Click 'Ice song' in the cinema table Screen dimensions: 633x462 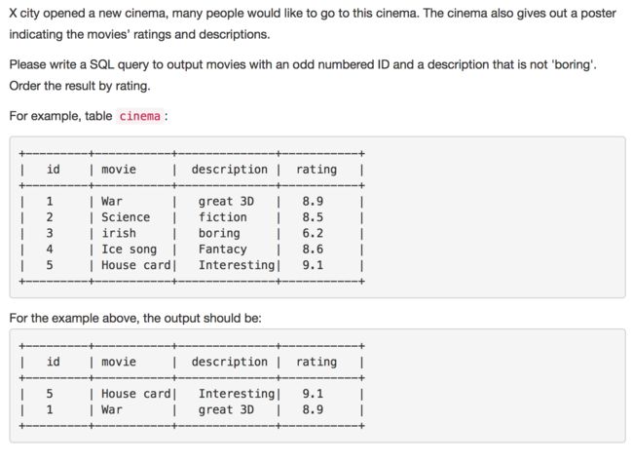tap(130, 250)
